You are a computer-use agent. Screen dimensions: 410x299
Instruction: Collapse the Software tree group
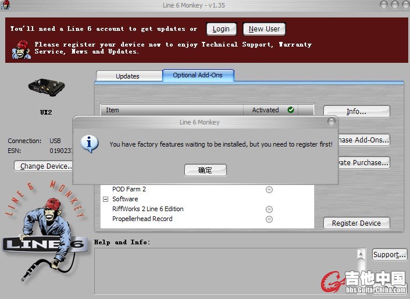(x=106, y=200)
